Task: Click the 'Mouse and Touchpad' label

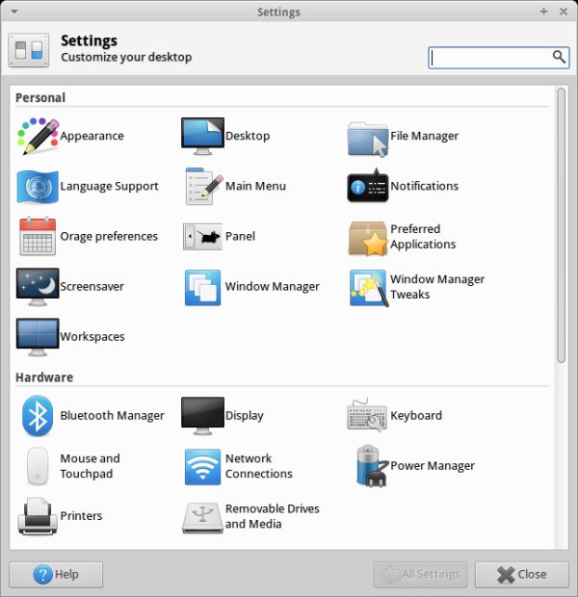Action: pyautogui.click(x=90, y=466)
